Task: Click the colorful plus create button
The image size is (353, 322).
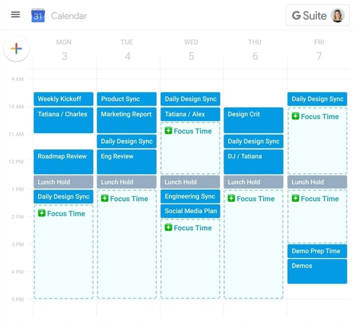Action: click(x=16, y=48)
